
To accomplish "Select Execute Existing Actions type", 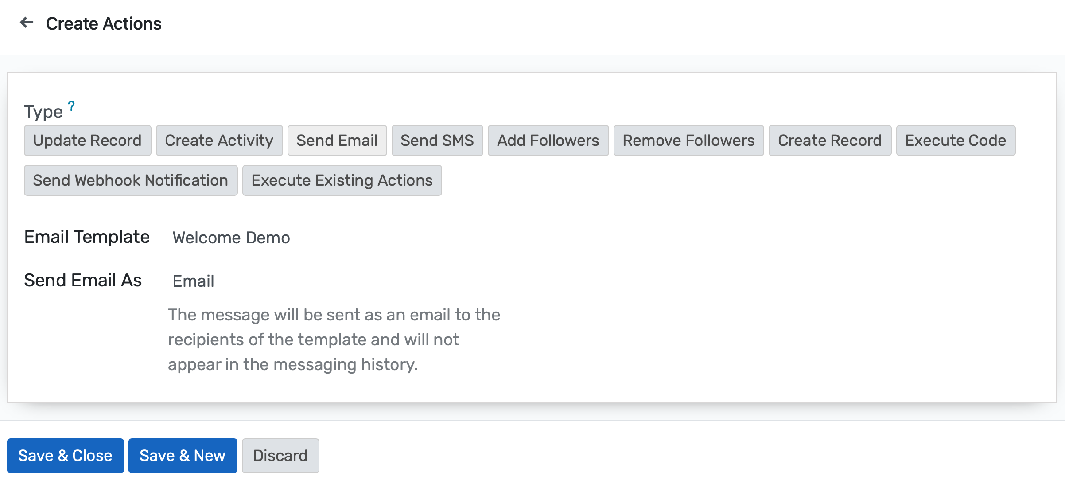I will [x=341, y=180].
